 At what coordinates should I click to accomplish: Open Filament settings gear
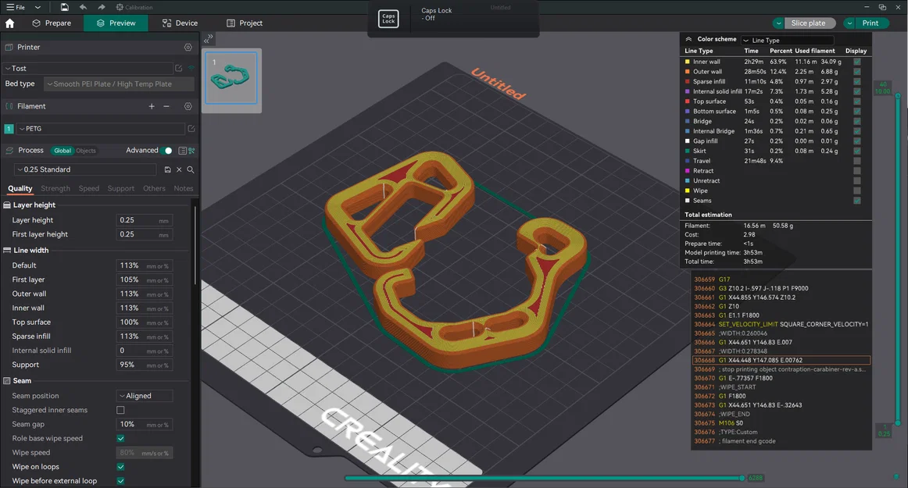tap(188, 106)
